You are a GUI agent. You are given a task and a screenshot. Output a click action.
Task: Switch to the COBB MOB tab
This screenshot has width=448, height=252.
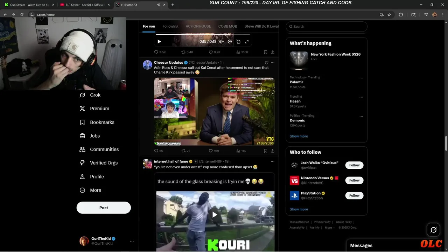click(x=228, y=26)
